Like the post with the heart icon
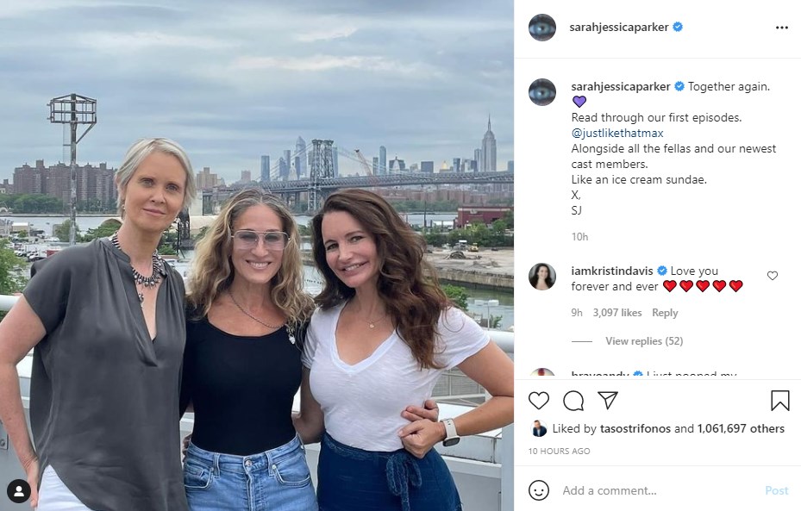801x511 pixels. [539, 401]
